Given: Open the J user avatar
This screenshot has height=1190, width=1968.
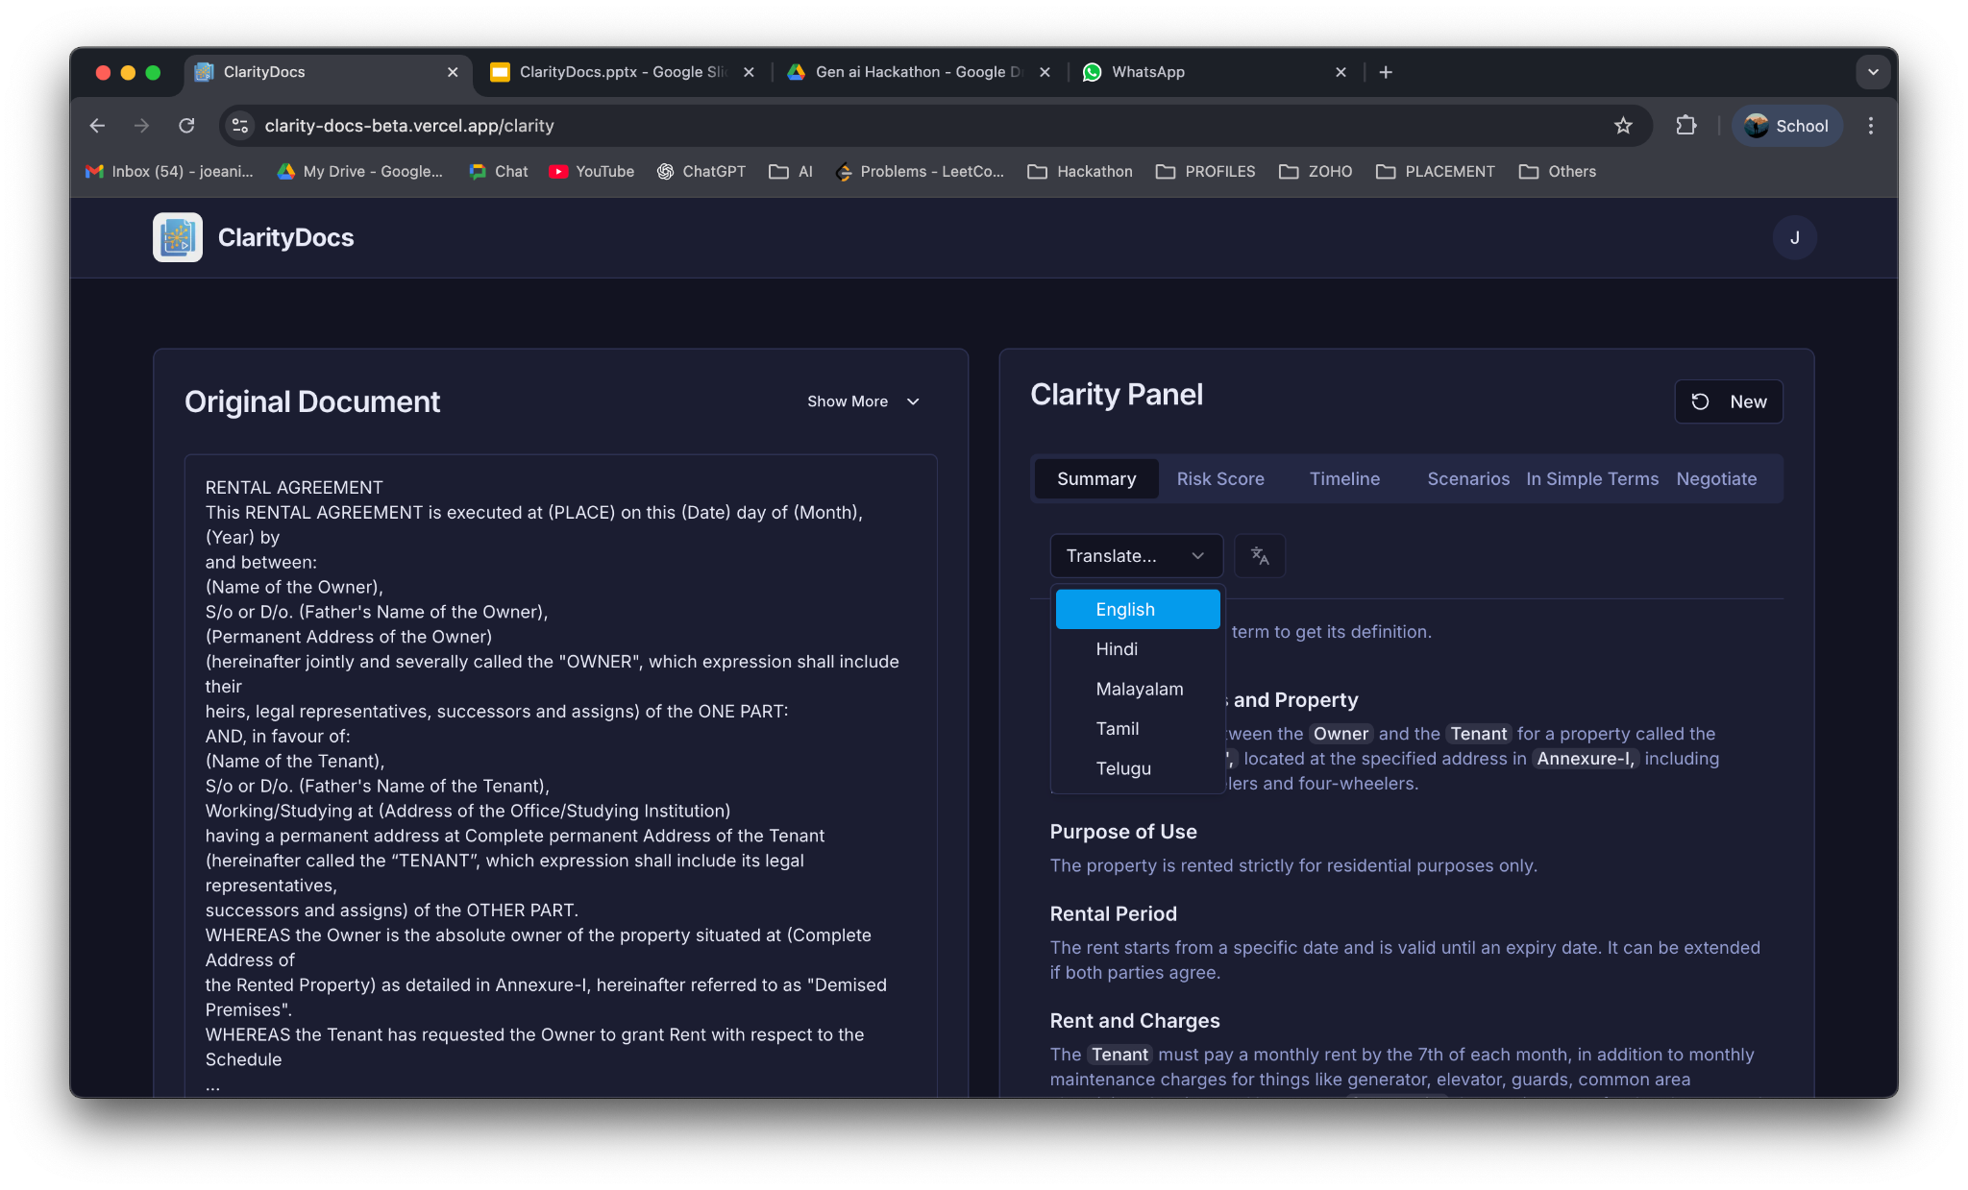Looking at the screenshot, I should point(1793,237).
